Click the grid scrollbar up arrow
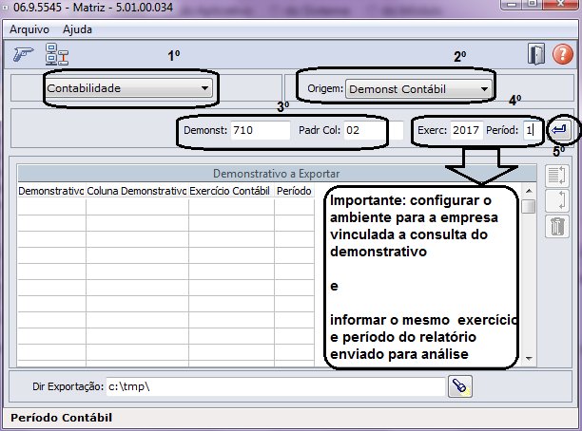The height and width of the screenshot is (431, 582). [529, 191]
